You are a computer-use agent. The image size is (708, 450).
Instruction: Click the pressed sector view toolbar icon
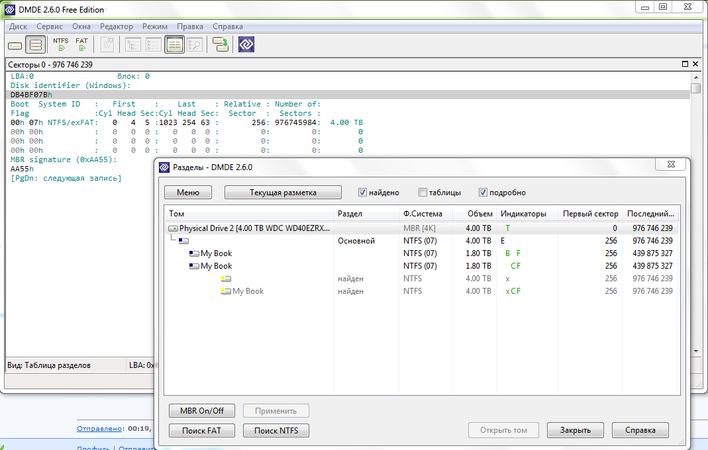tap(174, 45)
